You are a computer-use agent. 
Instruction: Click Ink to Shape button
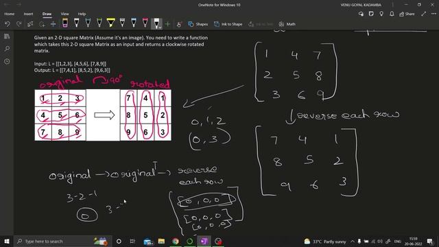(228, 24)
